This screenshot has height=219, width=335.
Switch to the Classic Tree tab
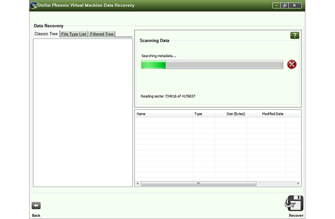pos(46,34)
